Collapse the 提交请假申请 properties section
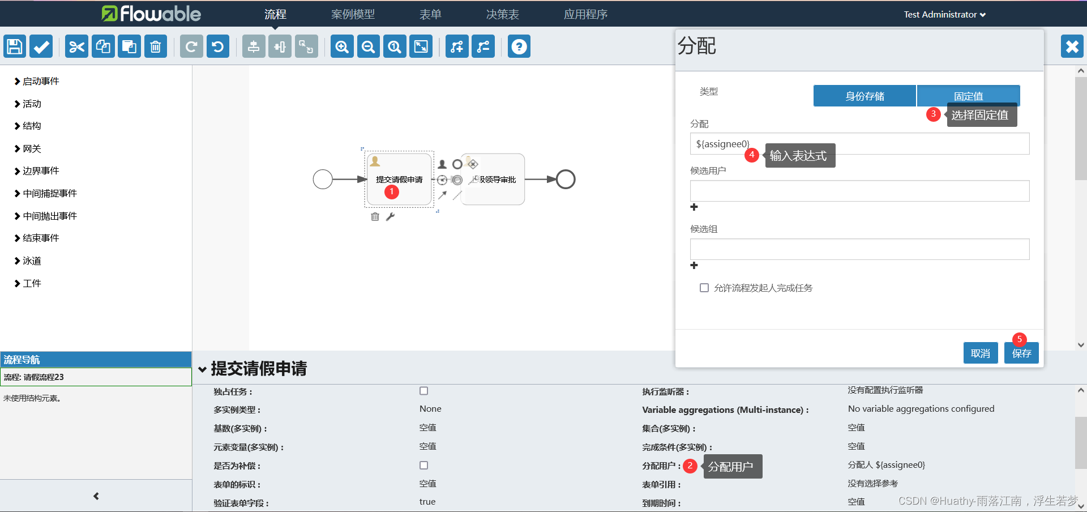This screenshot has width=1087, height=512. (202, 369)
